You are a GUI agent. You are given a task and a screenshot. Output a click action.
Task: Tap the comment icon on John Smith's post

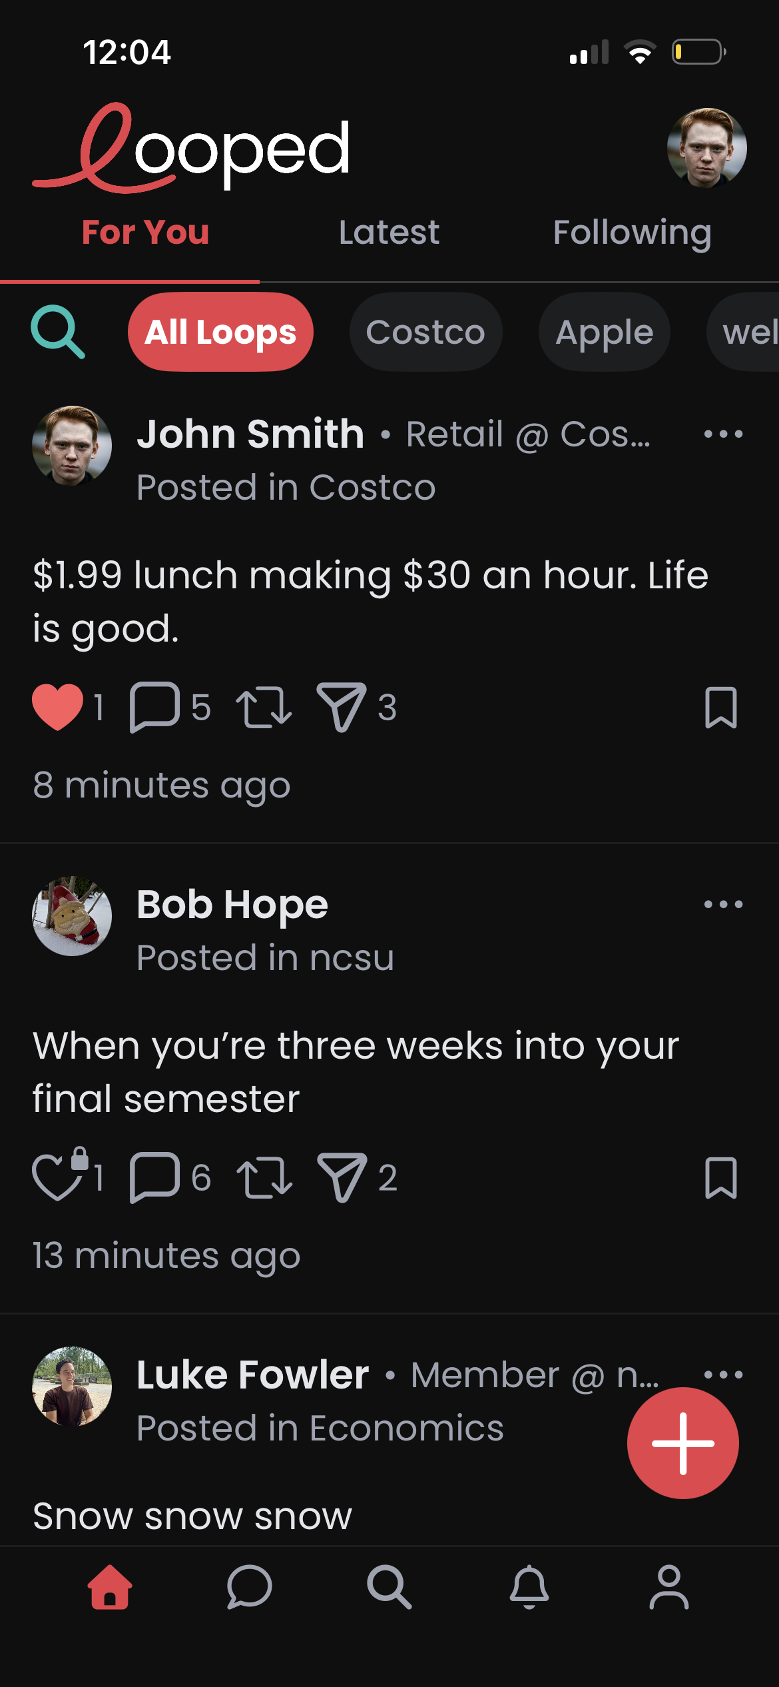point(154,707)
